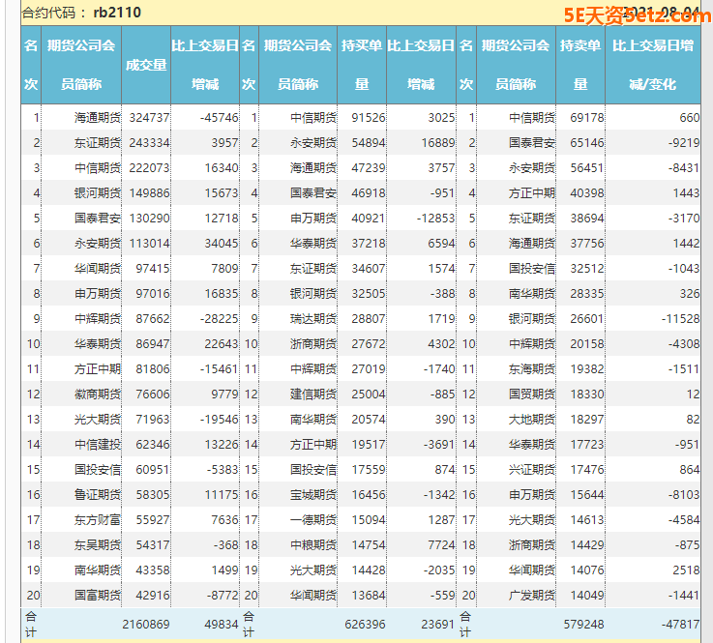Click volume value 42916
The height and width of the screenshot is (643, 713).
pos(152,596)
